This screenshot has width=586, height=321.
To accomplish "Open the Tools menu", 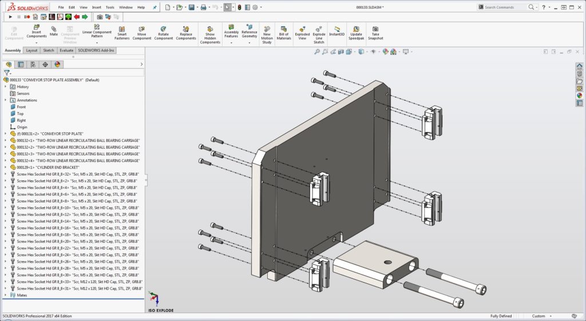I will [110, 7].
